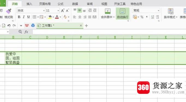
Task: Switch to the 数据 tab
Action: tap(75, 4)
